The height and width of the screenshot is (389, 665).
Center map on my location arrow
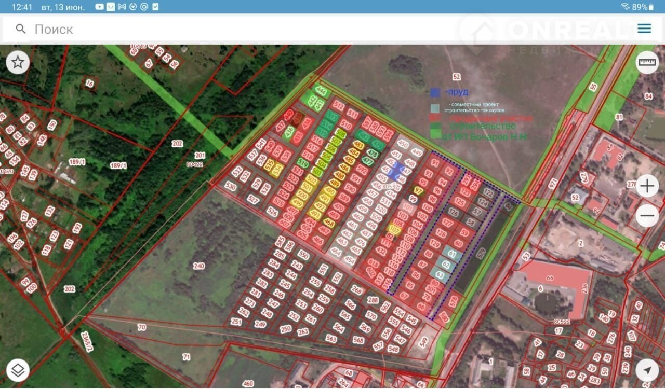click(x=647, y=370)
